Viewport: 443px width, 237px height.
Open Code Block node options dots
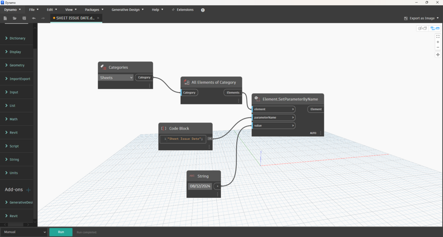[209, 147]
